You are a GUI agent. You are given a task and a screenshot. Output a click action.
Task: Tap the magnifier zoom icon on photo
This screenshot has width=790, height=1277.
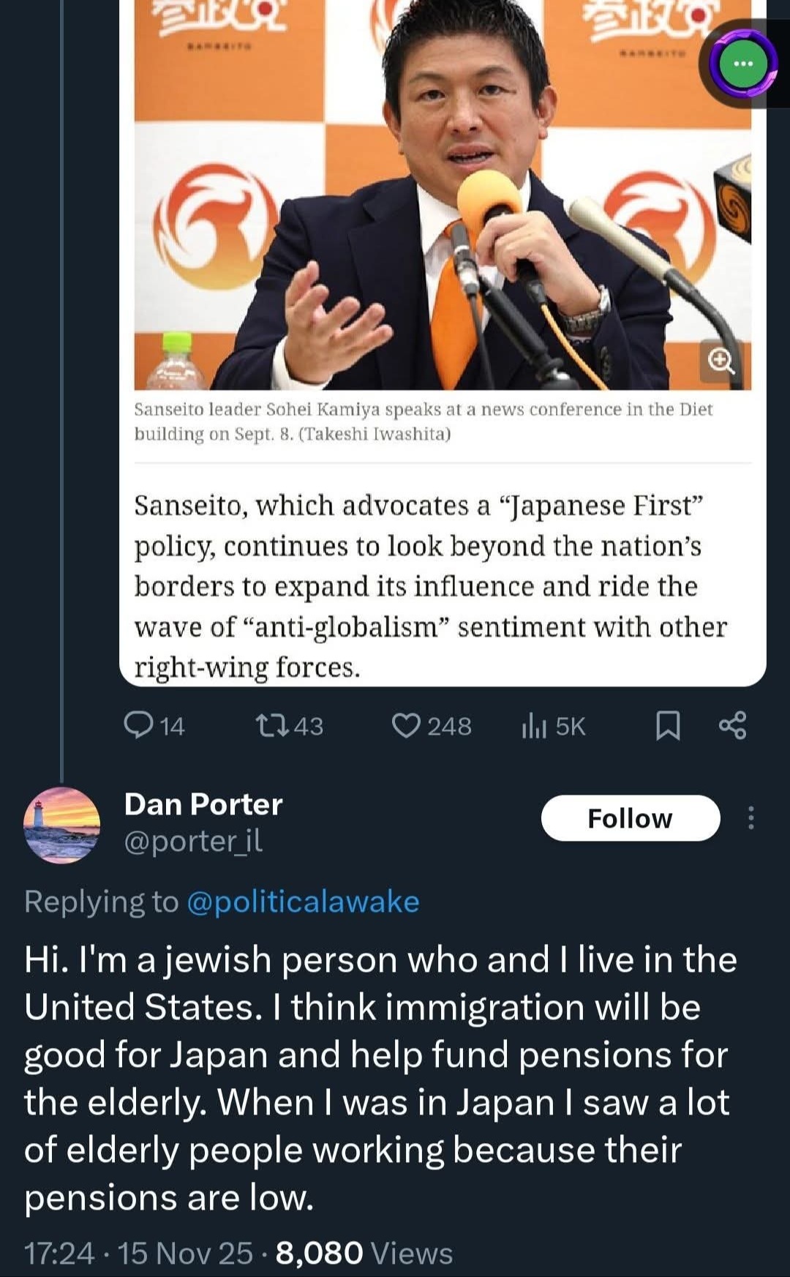coord(721,360)
